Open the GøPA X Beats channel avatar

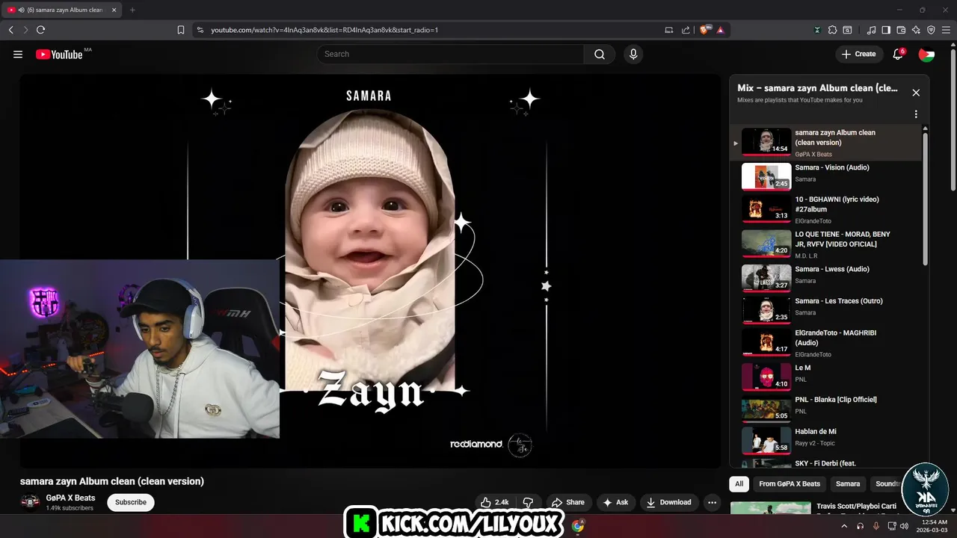click(x=31, y=501)
